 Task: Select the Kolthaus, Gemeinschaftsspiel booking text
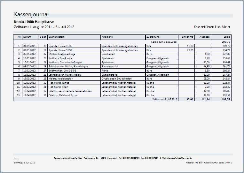65,62
